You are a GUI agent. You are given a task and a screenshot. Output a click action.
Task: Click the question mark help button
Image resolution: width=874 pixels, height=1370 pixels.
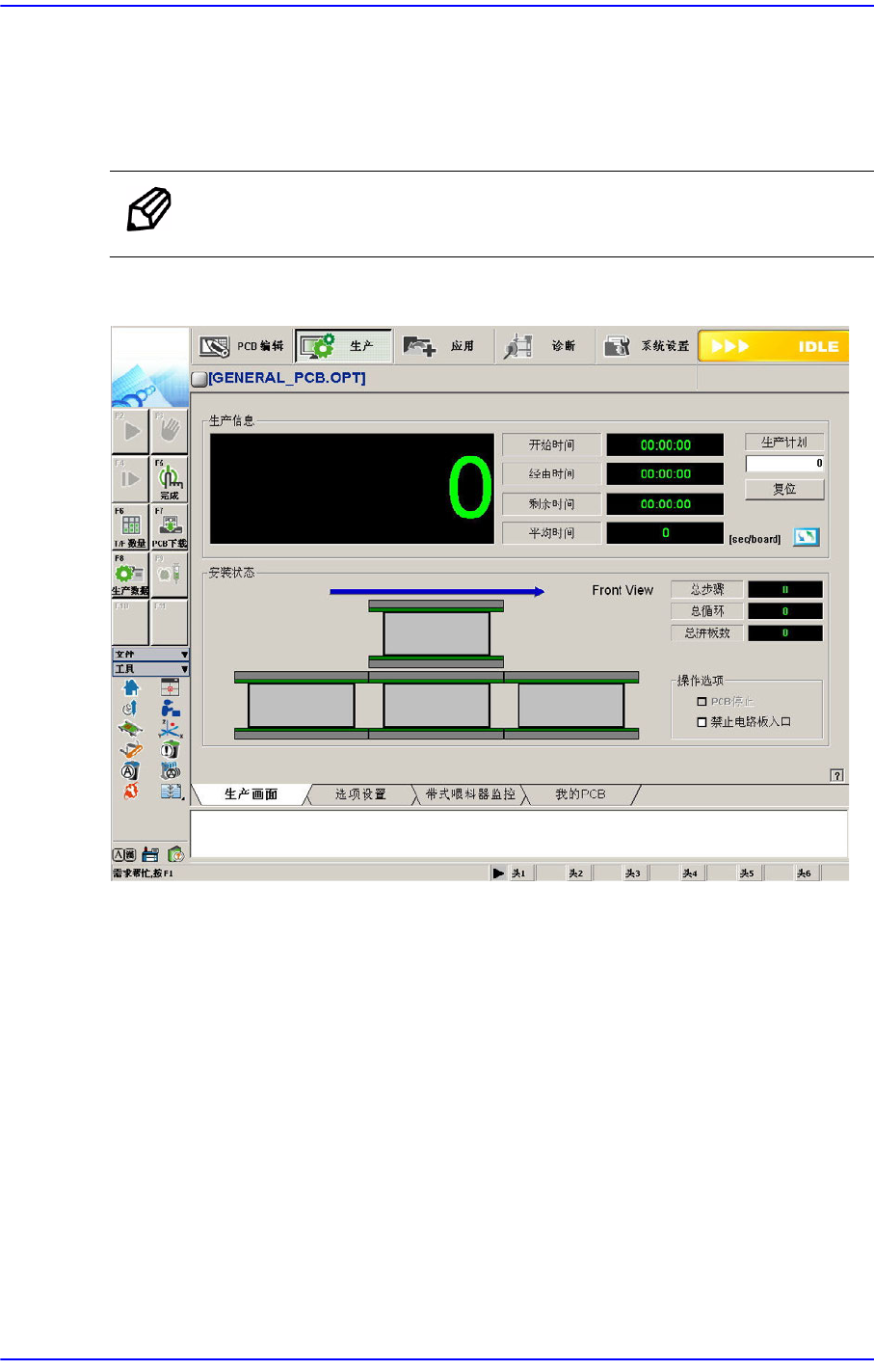tap(837, 775)
